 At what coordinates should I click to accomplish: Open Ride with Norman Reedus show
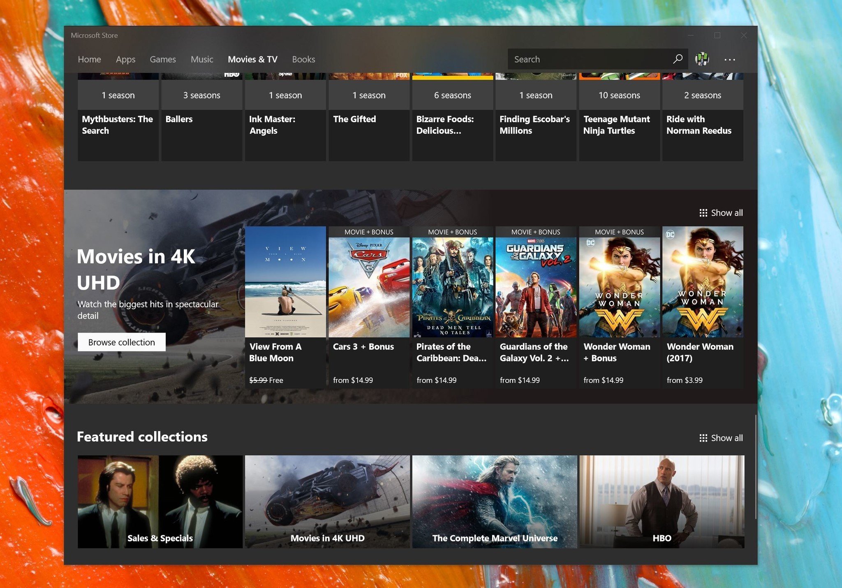pyautogui.click(x=699, y=125)
